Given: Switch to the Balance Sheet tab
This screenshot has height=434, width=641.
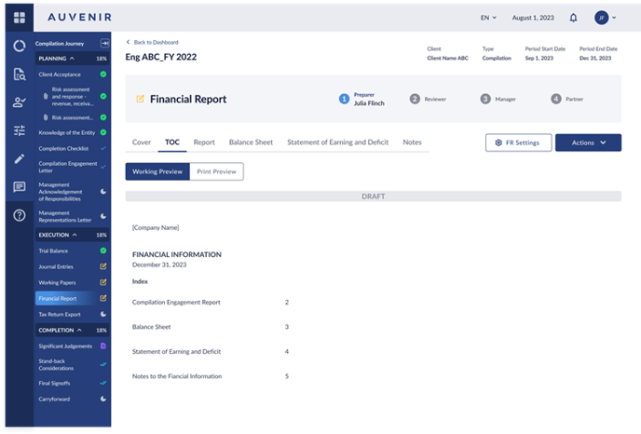Looking at the screenshot, I should click(x=251, y=142).
